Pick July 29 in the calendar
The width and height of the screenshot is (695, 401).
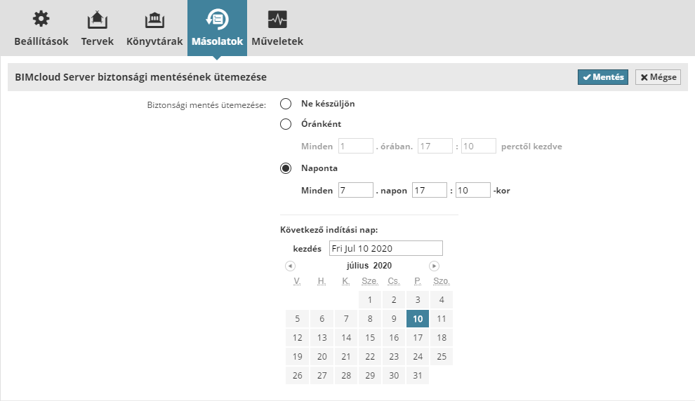coord(370,376)
